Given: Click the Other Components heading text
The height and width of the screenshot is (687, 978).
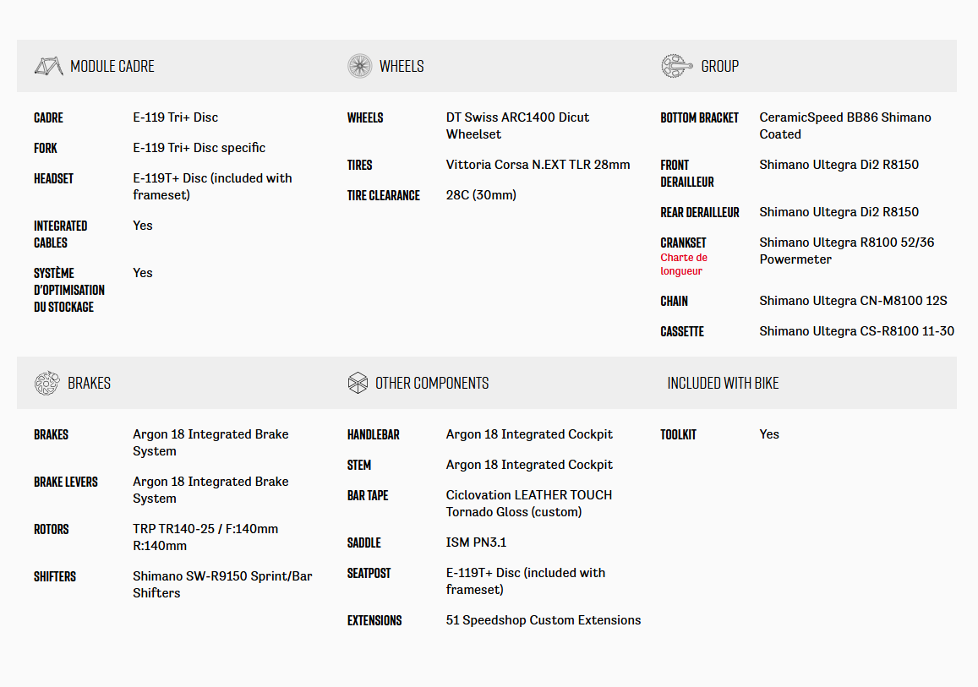Looking at the screenshot, I should pos(432,383).
